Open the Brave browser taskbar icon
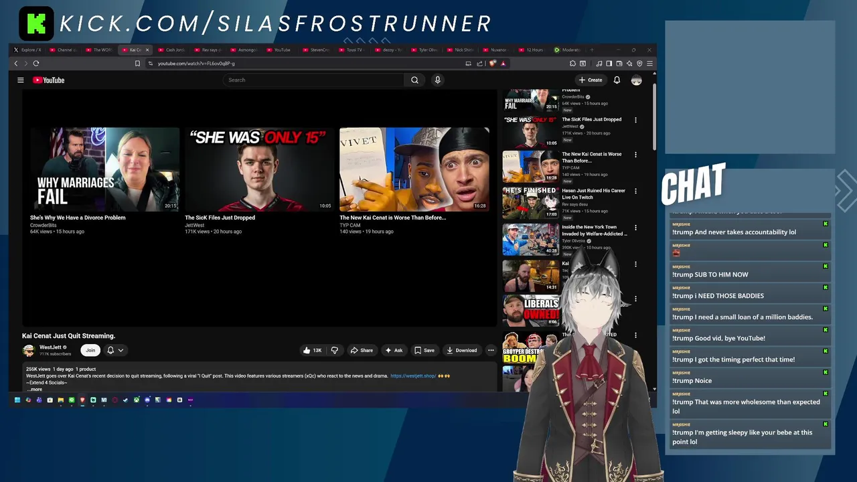This screenshot has width=857, height=482. pyautogui.click(x=82, y=400)
